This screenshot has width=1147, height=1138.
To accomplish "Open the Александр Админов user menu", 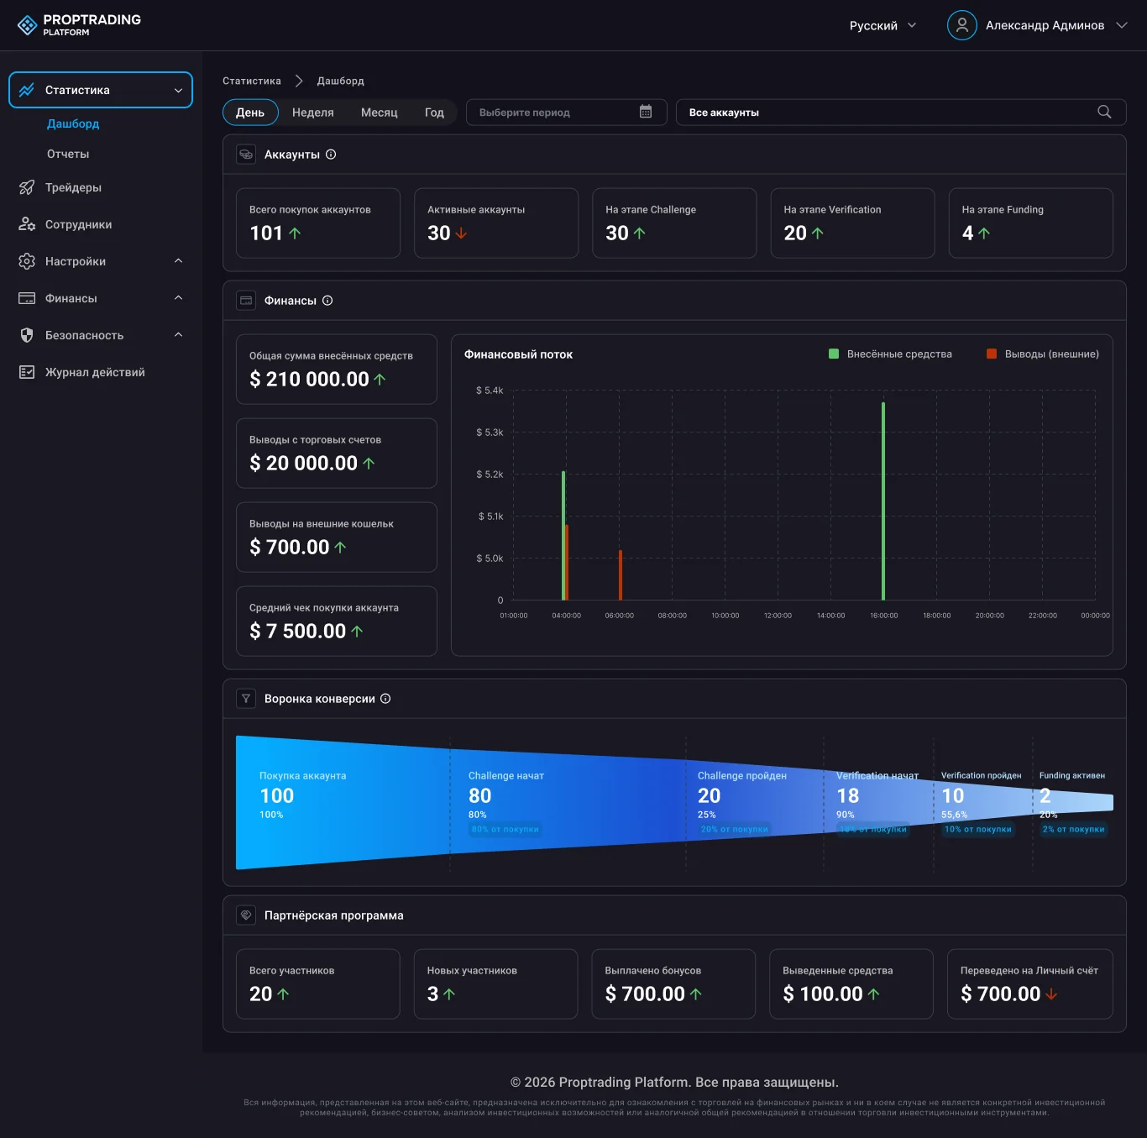I will point(1038,25).
